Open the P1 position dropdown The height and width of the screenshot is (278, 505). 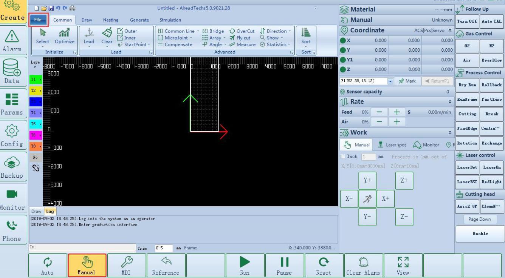pos(390,81)
